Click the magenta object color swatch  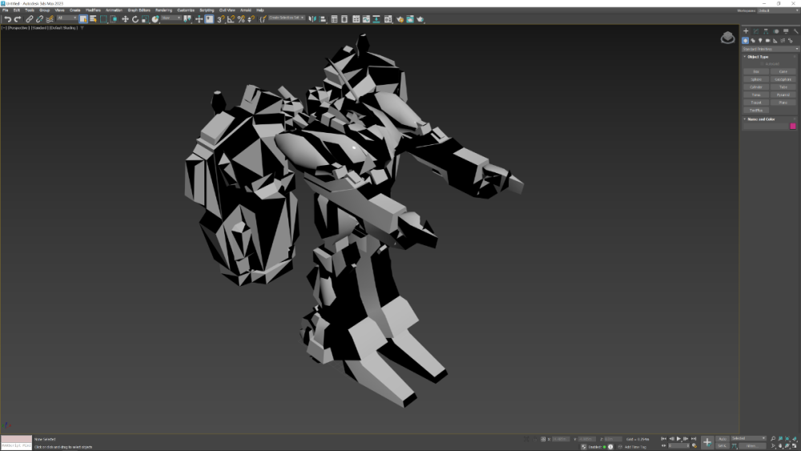793,126
